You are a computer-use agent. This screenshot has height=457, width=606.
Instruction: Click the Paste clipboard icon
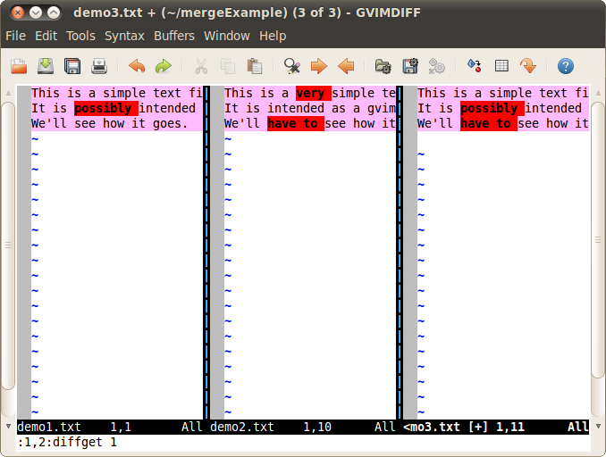(255, 66)
